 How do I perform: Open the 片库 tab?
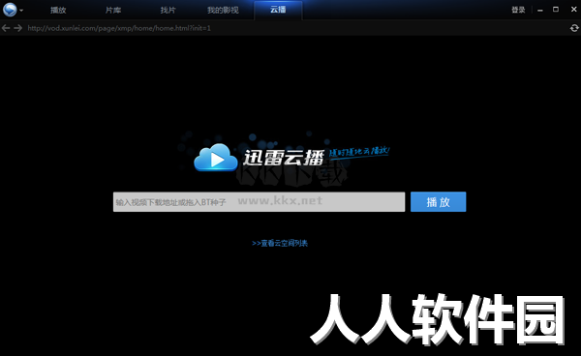click(113, 10)
